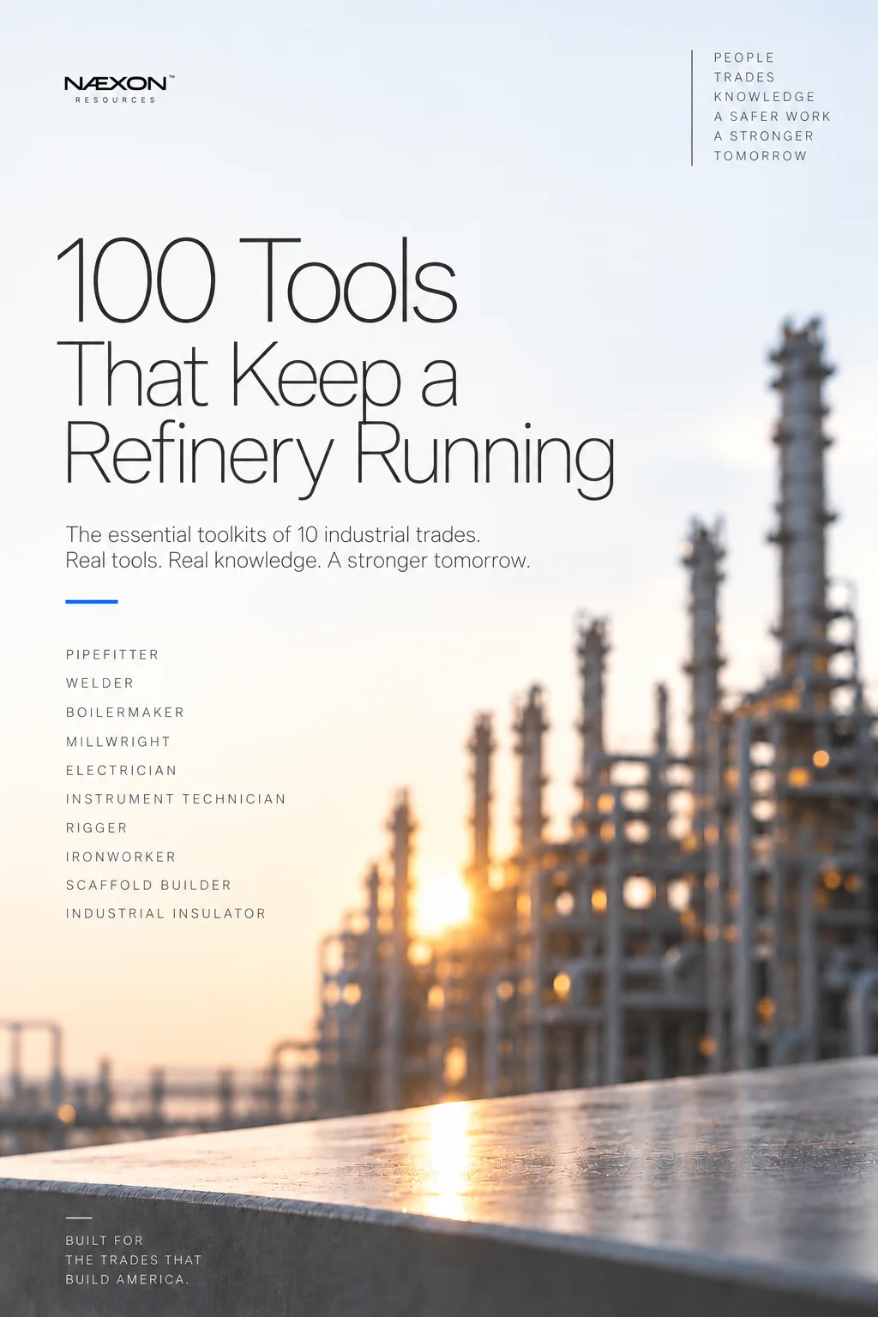This screenshot has width=878, height=1317.
Task: Select BOILERMAKER in the trades list
Action: coord(125,713)
